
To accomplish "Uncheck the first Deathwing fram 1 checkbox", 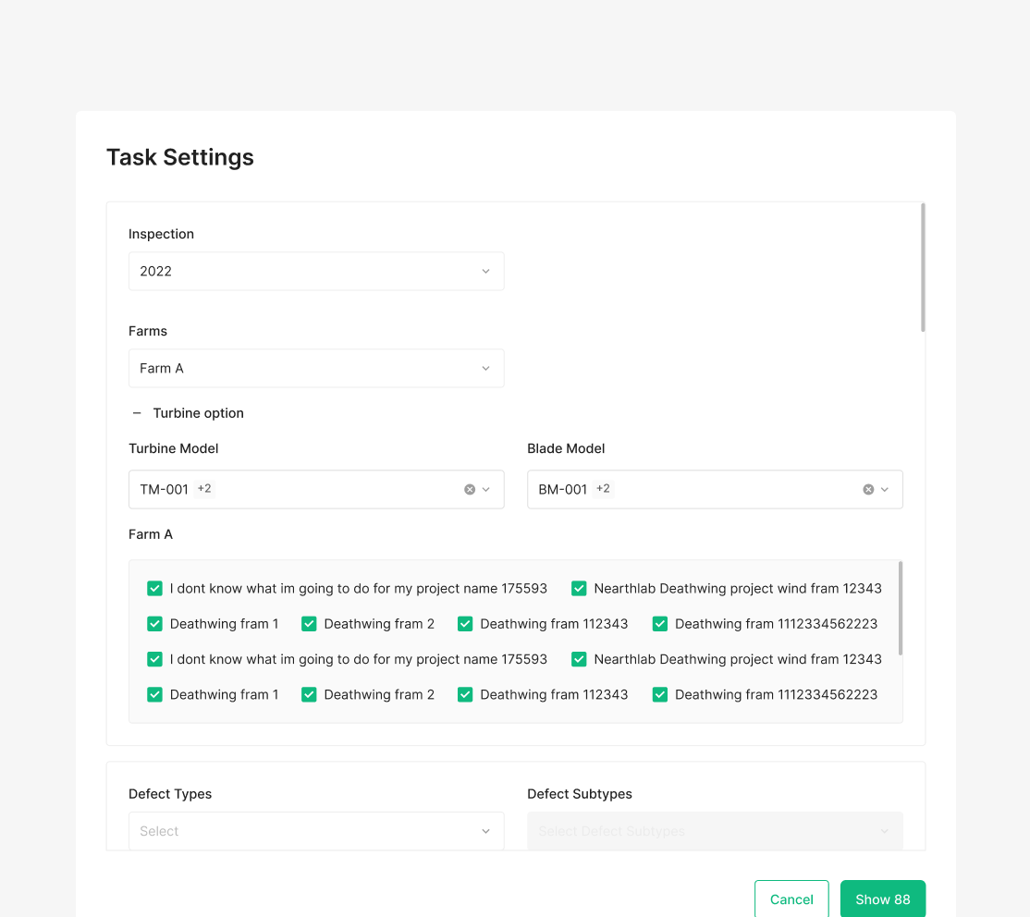I will tap(155, 624).
